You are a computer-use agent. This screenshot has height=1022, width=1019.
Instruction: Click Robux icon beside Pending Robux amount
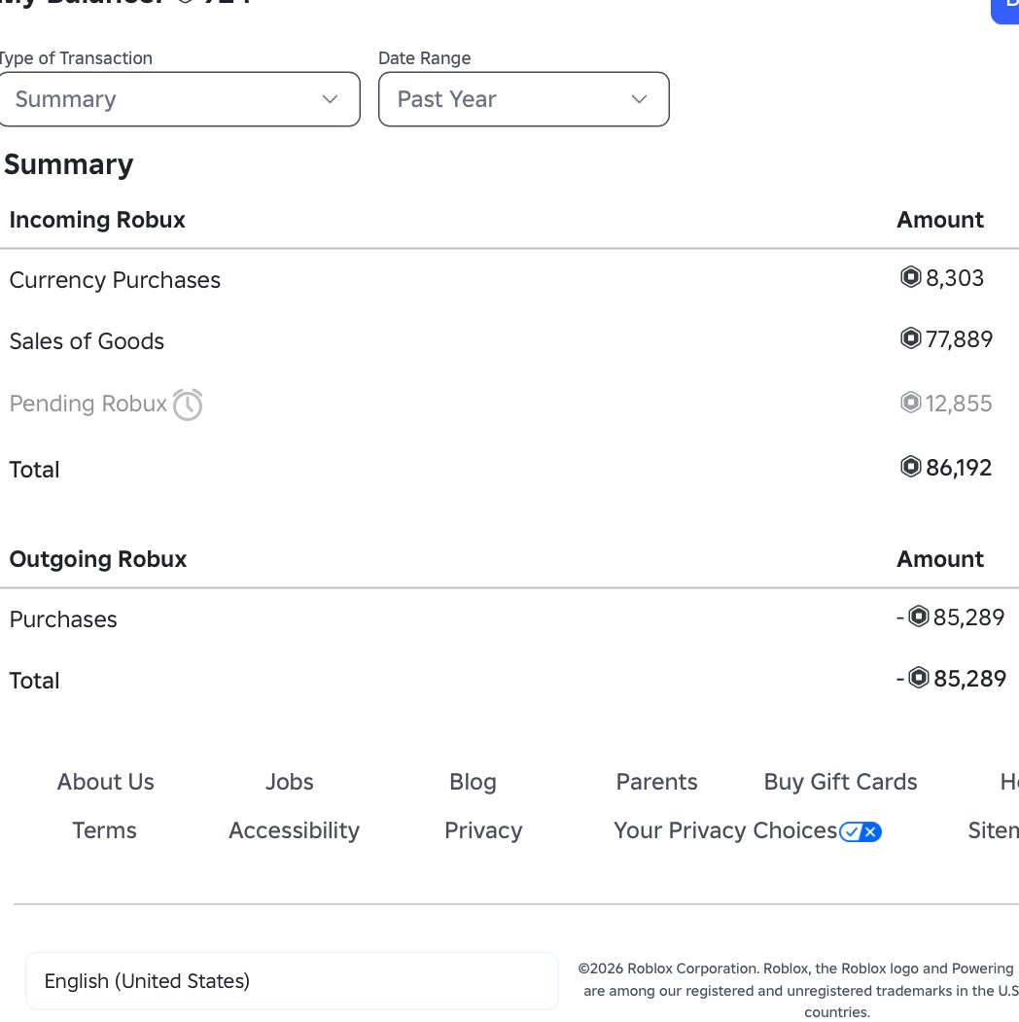pos(910,403)
